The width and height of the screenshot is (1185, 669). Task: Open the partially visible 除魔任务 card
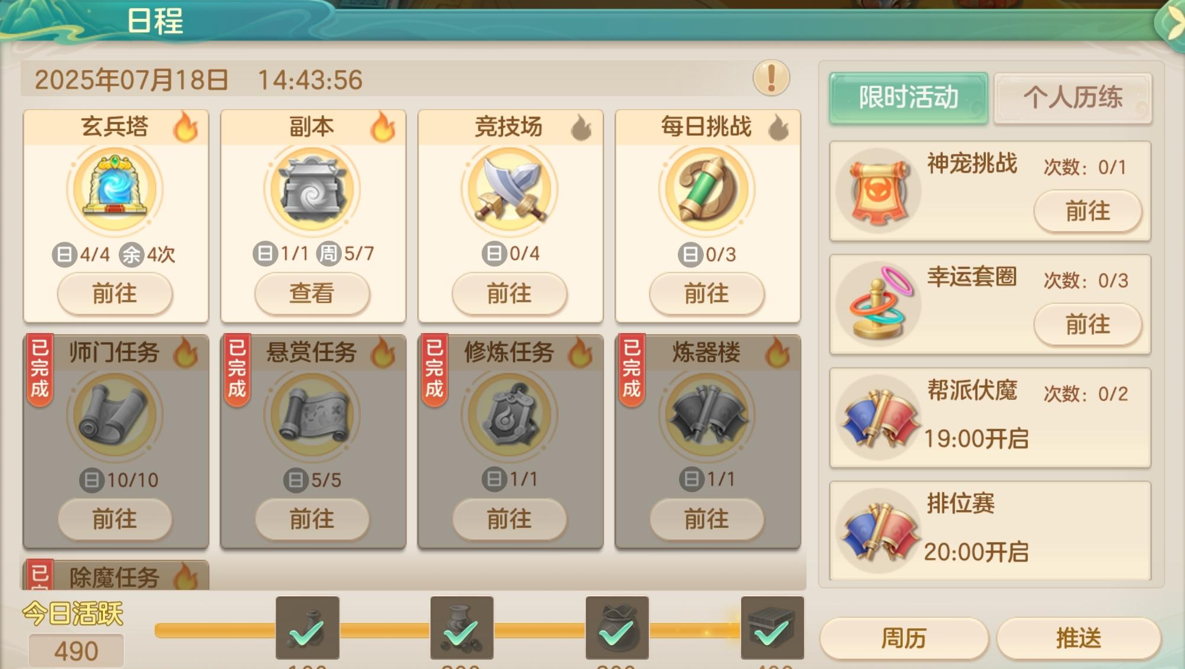116,575
